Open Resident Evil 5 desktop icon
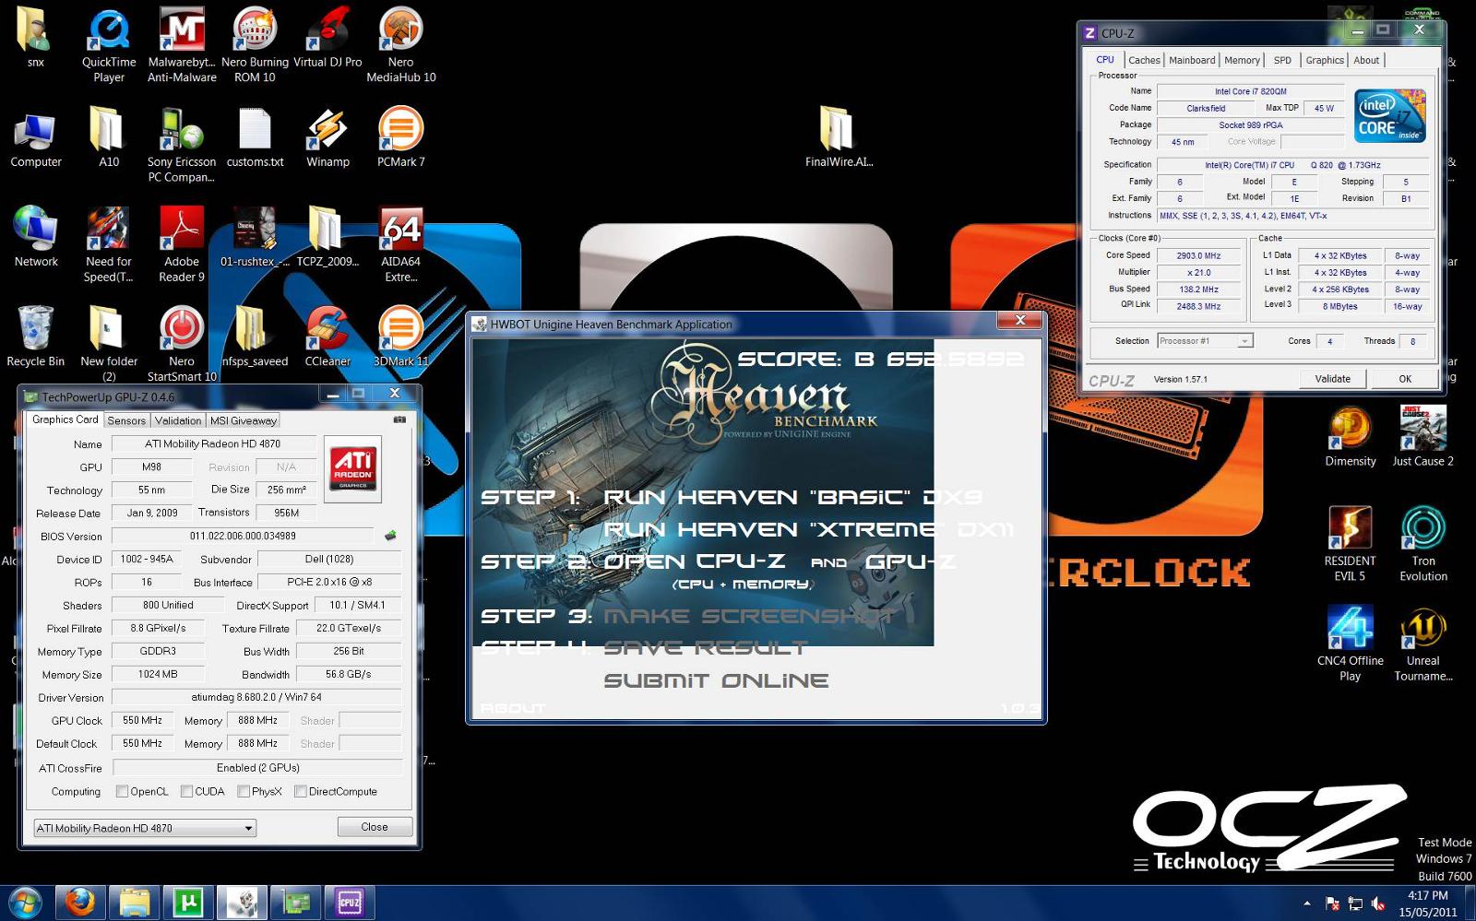This screenshot has width=1476, height=921. tap(1350, 543)
